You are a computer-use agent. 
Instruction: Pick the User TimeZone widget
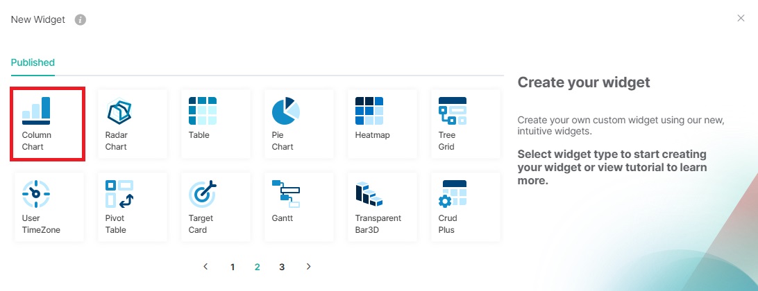click(x=48, y=206)
